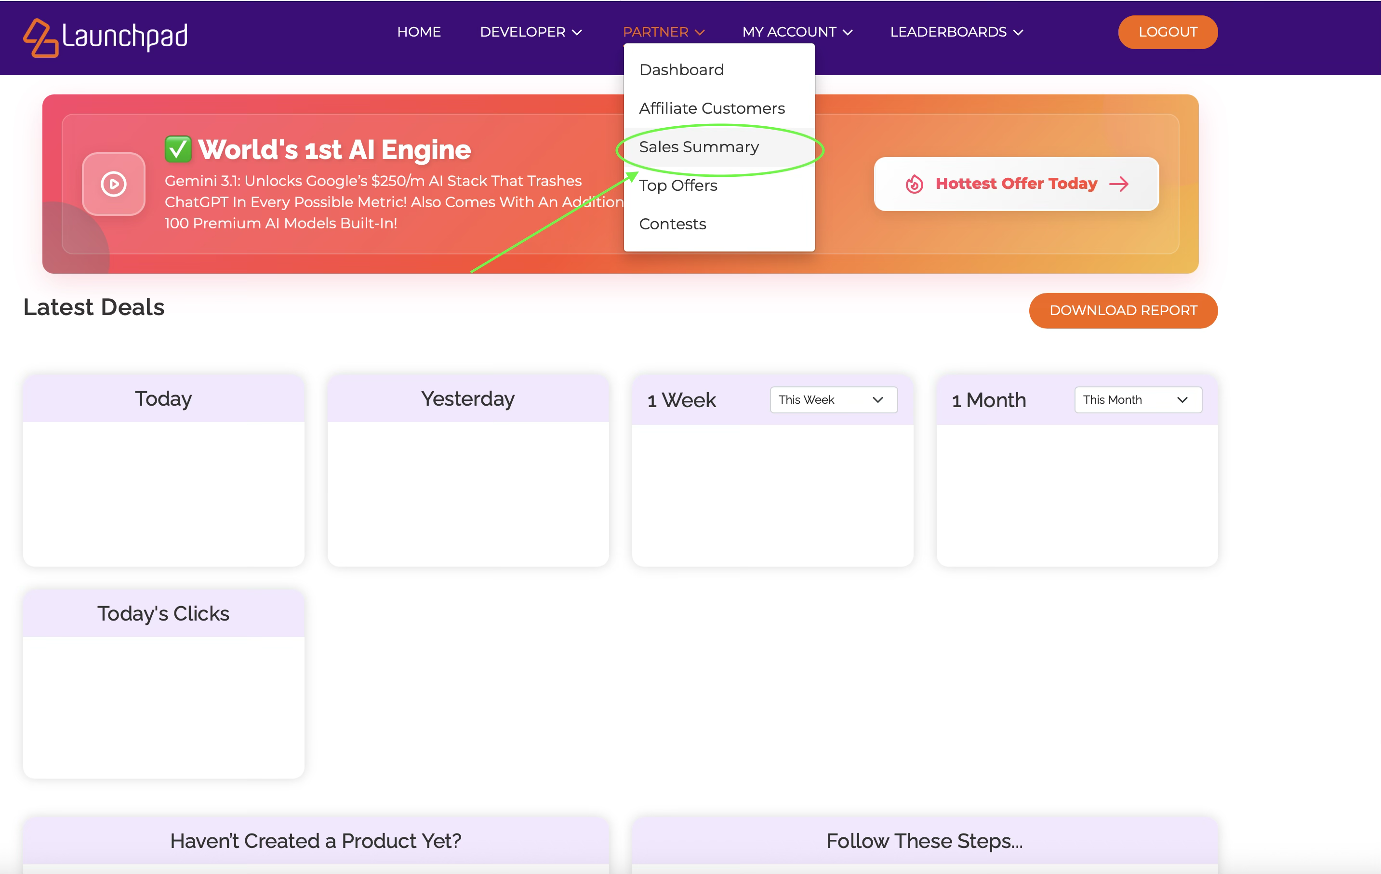Open the Leaderboards menu
1381x874 pixels.
(x=956, y=32)
